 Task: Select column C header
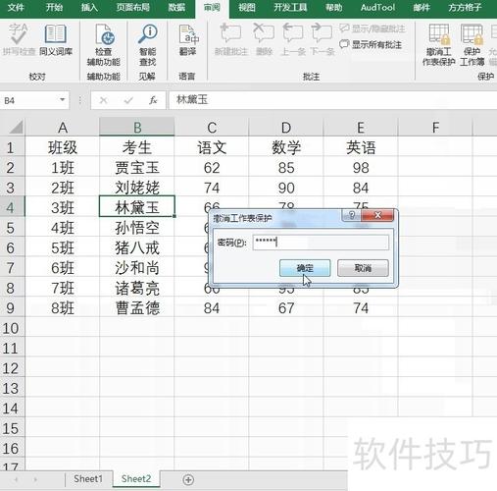tap(212, 128)
